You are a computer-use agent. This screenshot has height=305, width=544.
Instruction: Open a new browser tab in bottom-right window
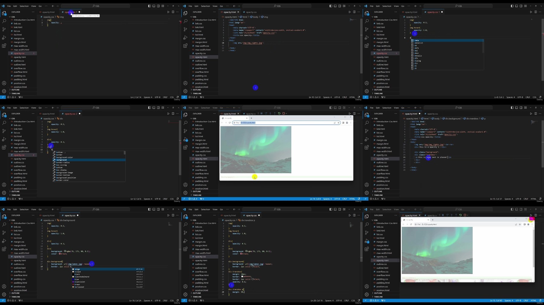(x=432, y=220)
